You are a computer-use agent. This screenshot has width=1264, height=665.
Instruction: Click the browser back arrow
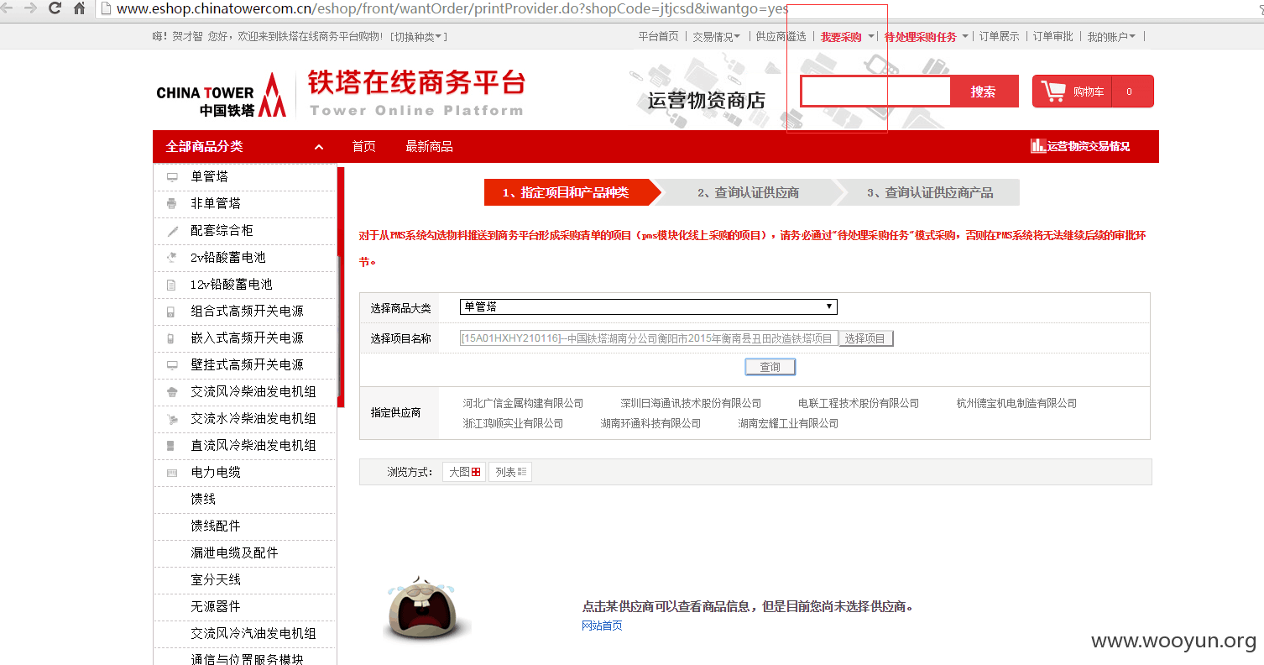pos(8,8)
